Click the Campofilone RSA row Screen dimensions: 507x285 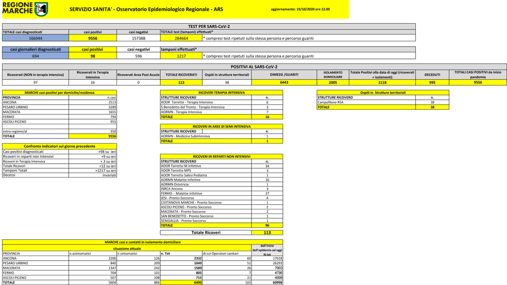(x=331, y=102)
